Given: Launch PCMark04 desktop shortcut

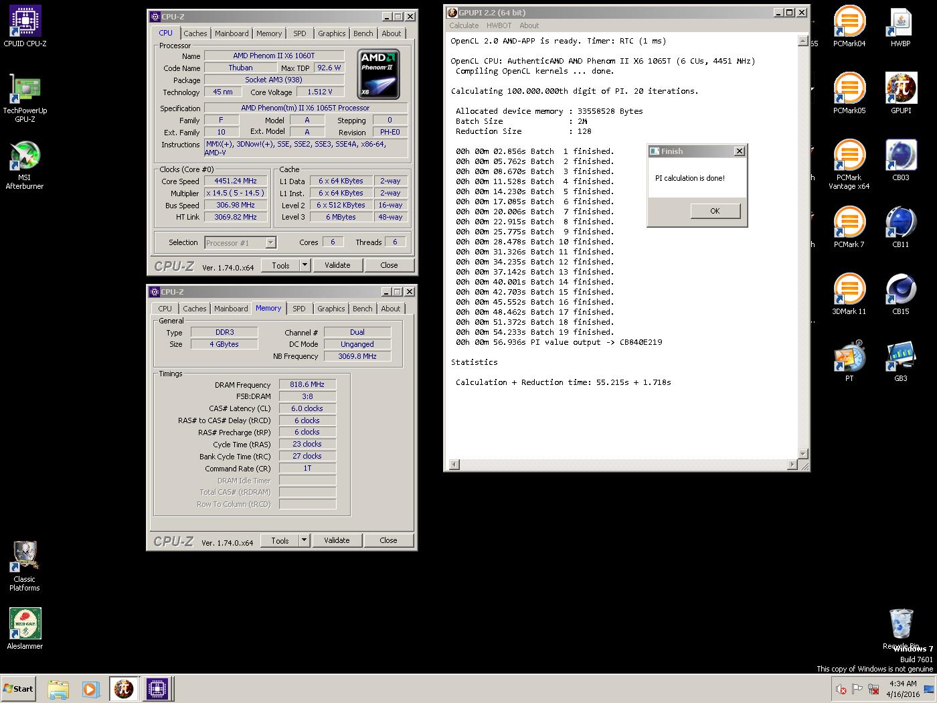Looking at the screenshot, I should click(x=849, y=27).
